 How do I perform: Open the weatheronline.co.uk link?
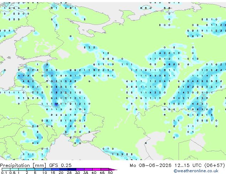196,171
